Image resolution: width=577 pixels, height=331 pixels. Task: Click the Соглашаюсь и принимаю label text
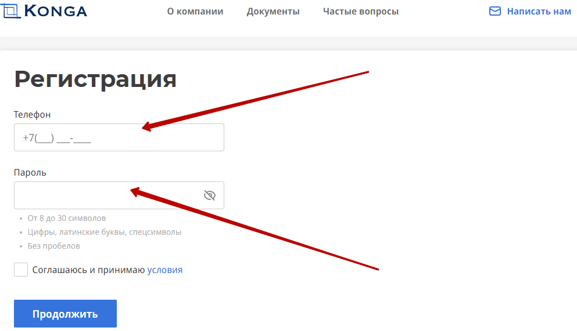[89, 270]
